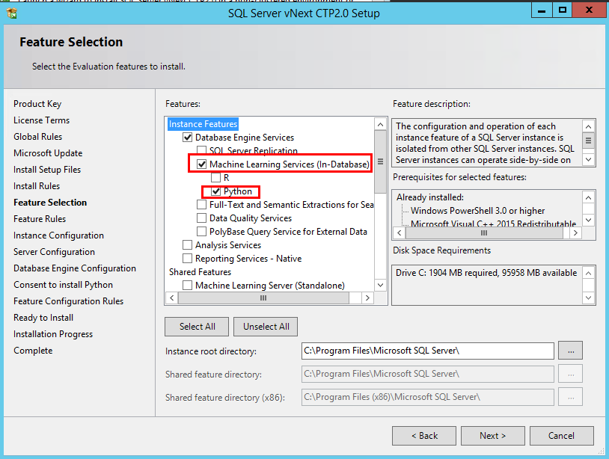Select the Database Engine Configuration step
609x459 pixels.
tap(75, 268)
